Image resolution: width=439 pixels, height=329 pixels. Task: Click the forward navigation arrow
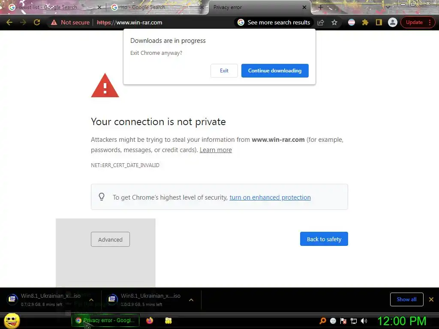tap(23, 22)
